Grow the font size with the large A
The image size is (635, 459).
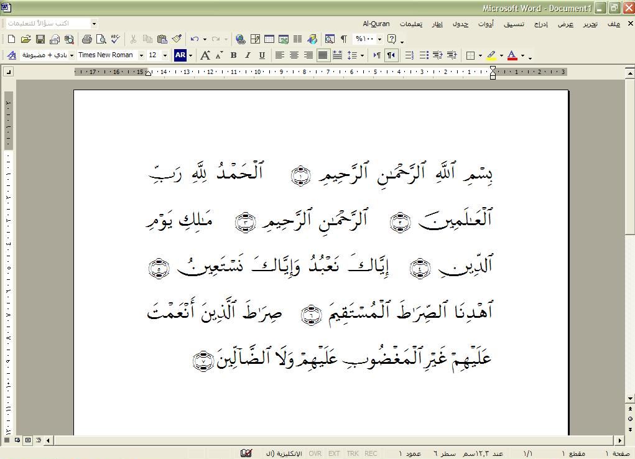205,55
